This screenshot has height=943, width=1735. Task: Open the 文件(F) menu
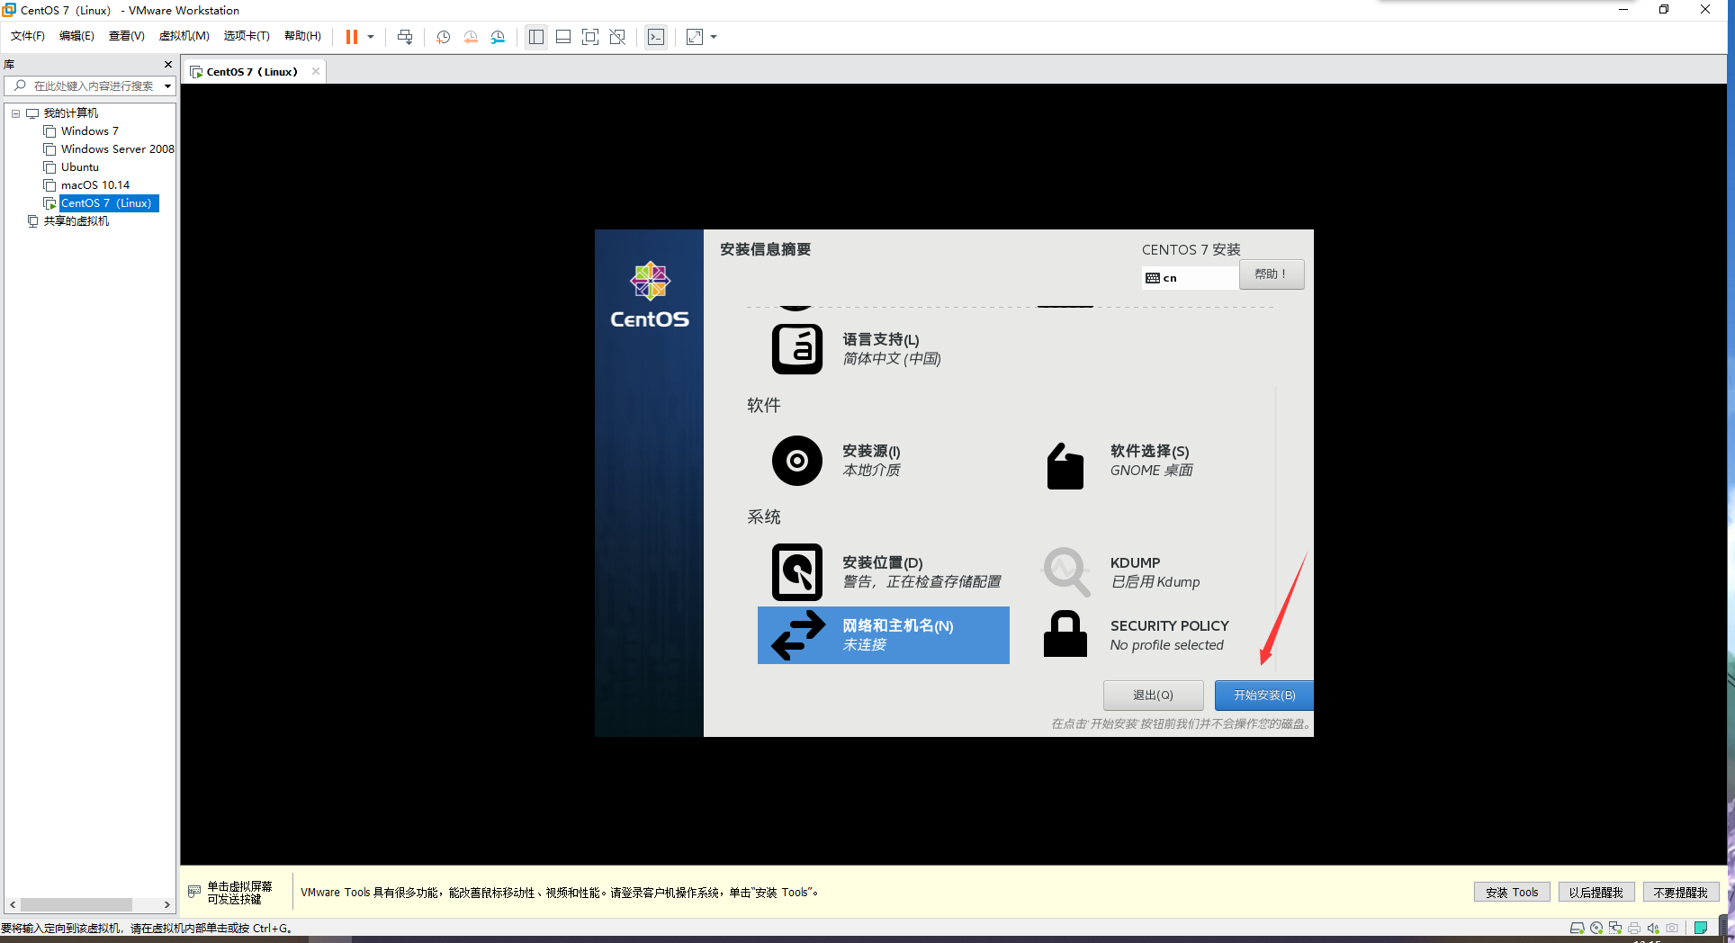click(x=28, y=36)
